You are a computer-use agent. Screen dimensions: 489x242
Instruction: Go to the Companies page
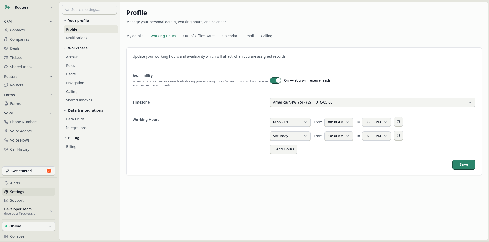tap(28, 39)
